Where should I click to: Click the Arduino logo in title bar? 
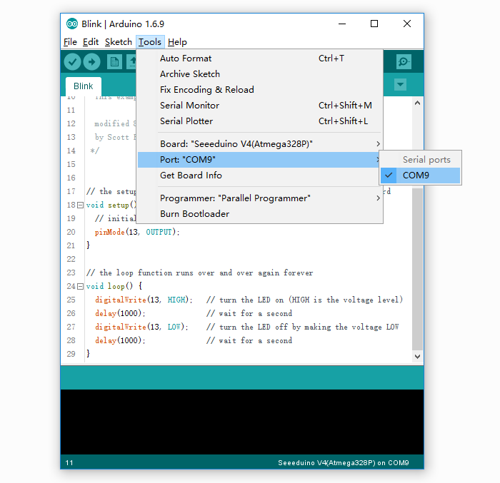click(72, 24)
